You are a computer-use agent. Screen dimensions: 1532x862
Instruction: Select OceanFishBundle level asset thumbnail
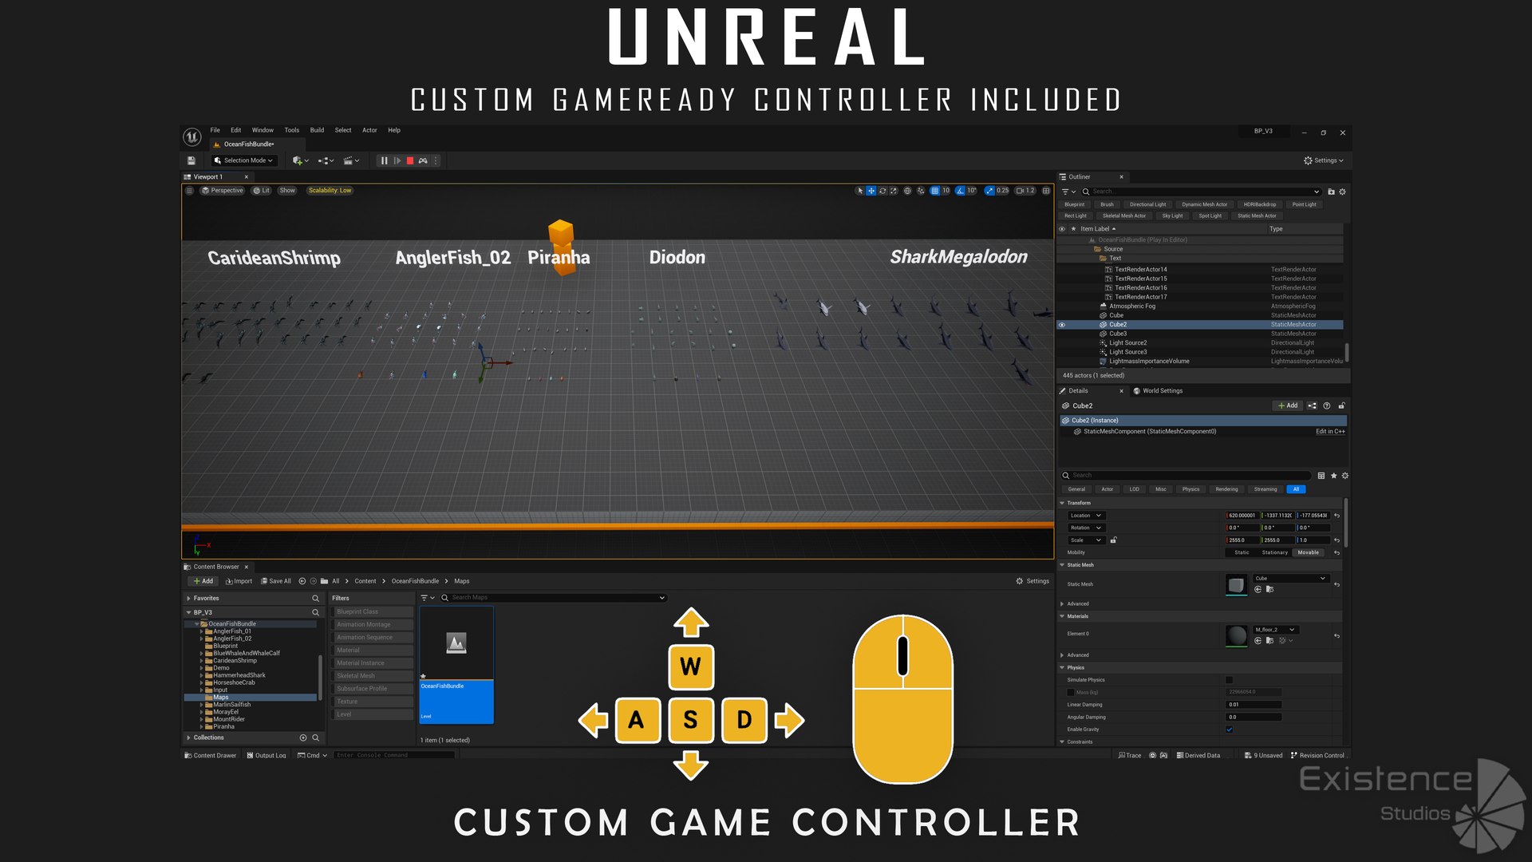pos(456,665)
